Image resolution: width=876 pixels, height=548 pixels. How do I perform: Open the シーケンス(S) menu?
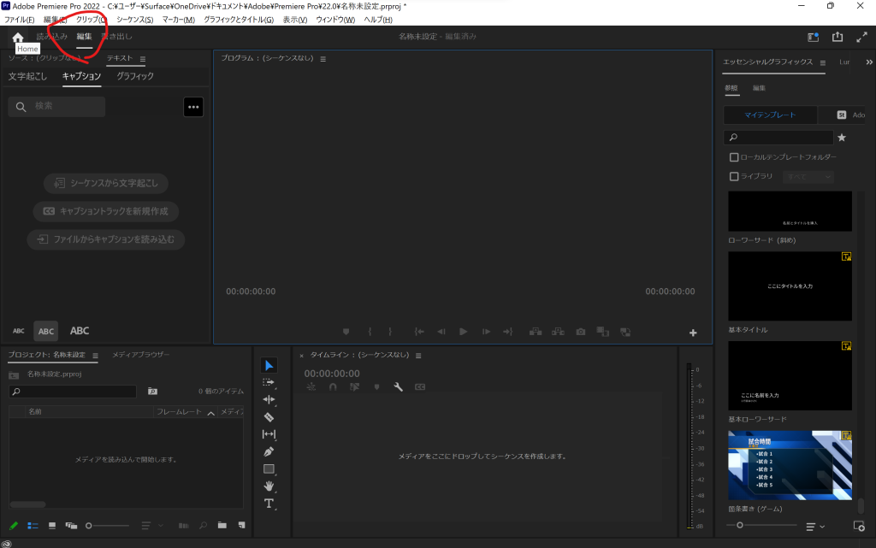point(134,20)
